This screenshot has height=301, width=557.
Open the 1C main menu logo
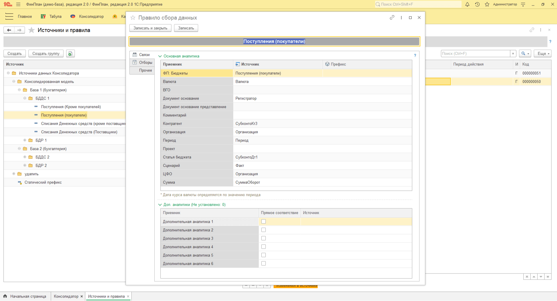click(8, 4)
